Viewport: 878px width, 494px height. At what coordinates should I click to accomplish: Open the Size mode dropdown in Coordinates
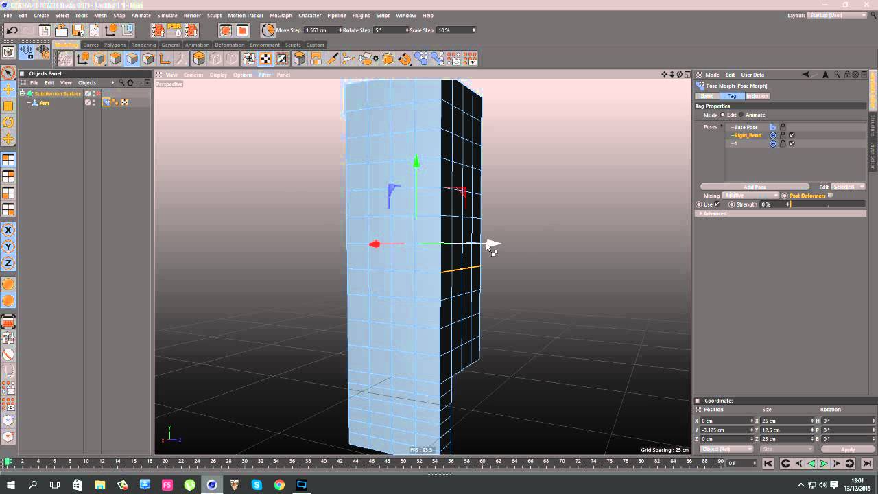coord(787,449)
